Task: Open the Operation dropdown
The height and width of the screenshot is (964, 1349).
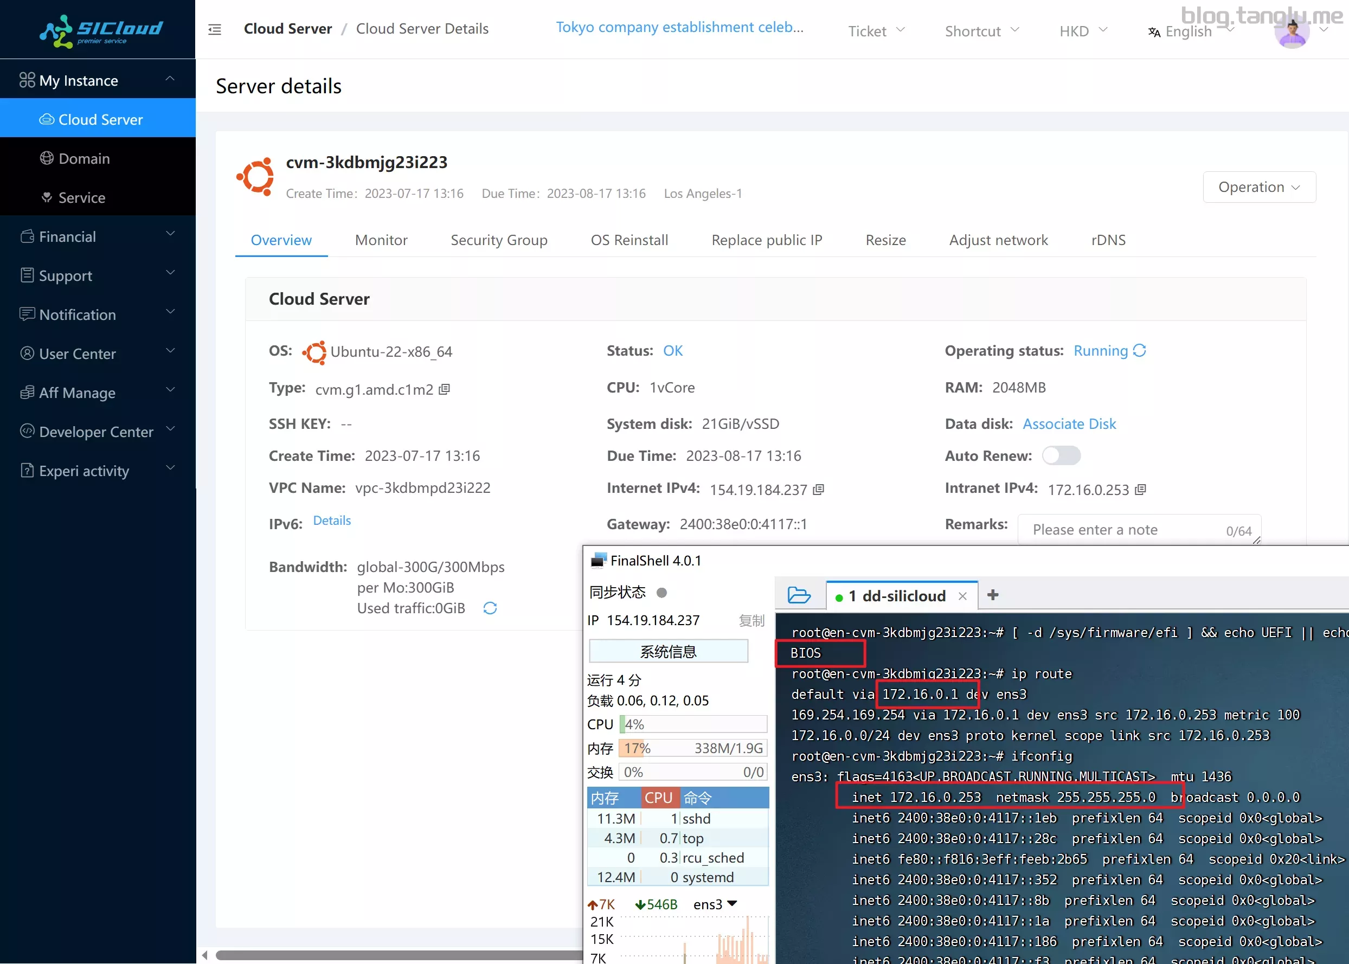Action: pos(1259,188)
